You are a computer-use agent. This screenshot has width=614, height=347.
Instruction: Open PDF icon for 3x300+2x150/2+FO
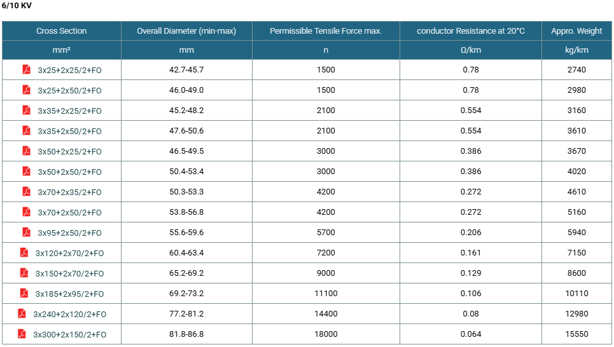coord(22,334)
